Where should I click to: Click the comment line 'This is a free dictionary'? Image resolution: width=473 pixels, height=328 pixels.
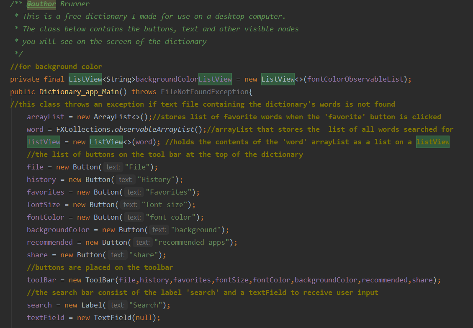154,16
